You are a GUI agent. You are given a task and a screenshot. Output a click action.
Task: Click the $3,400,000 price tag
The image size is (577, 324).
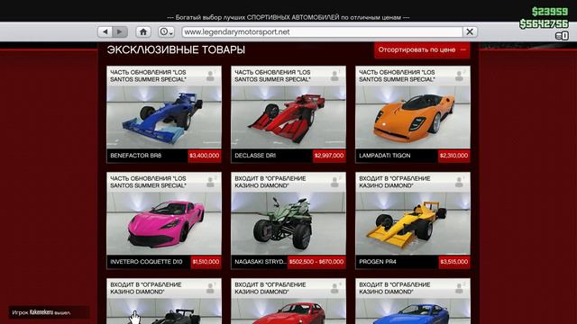point(205,156)
